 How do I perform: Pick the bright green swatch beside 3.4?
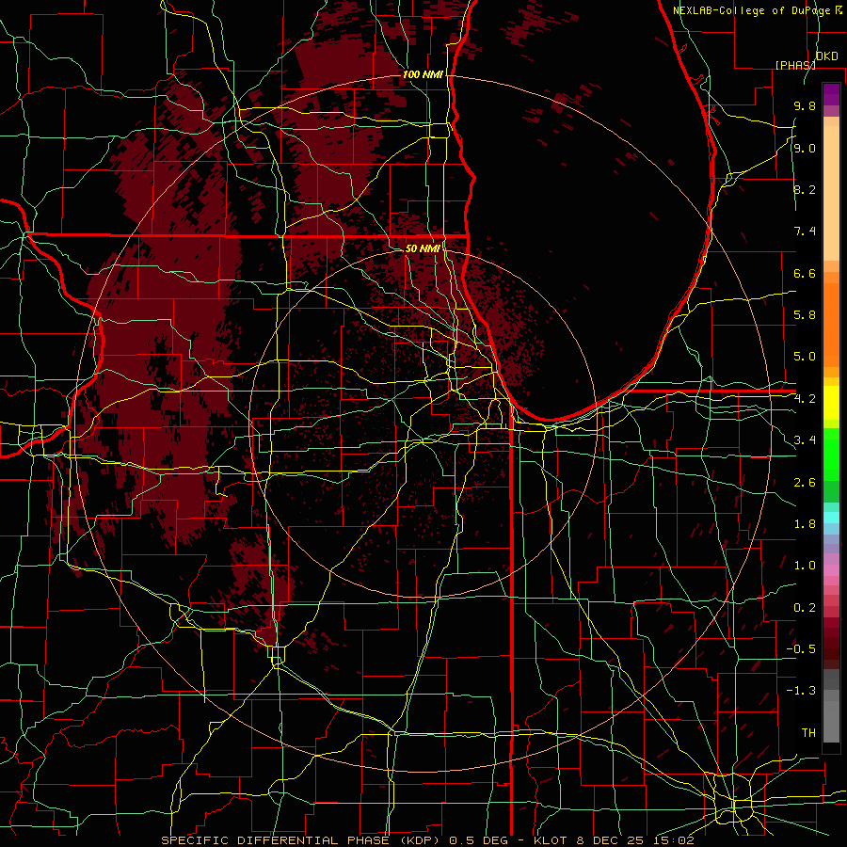pos(831,454)
